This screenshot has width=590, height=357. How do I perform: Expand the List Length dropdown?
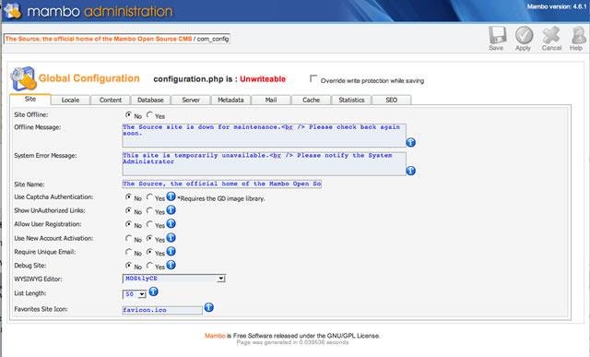pyautogui.click(x=135, y=294)
